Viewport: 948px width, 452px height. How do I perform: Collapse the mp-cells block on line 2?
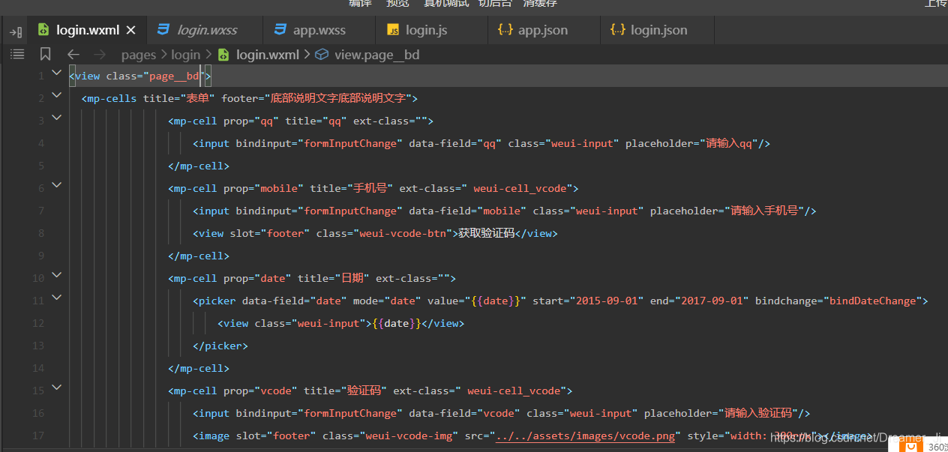[x=56, y=96]
